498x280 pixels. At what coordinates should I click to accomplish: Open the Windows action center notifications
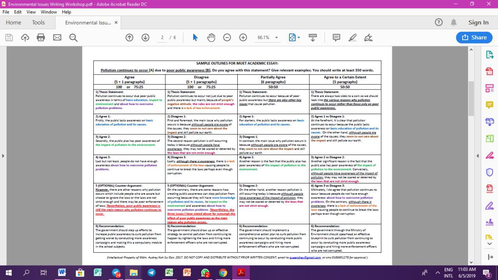487,273
